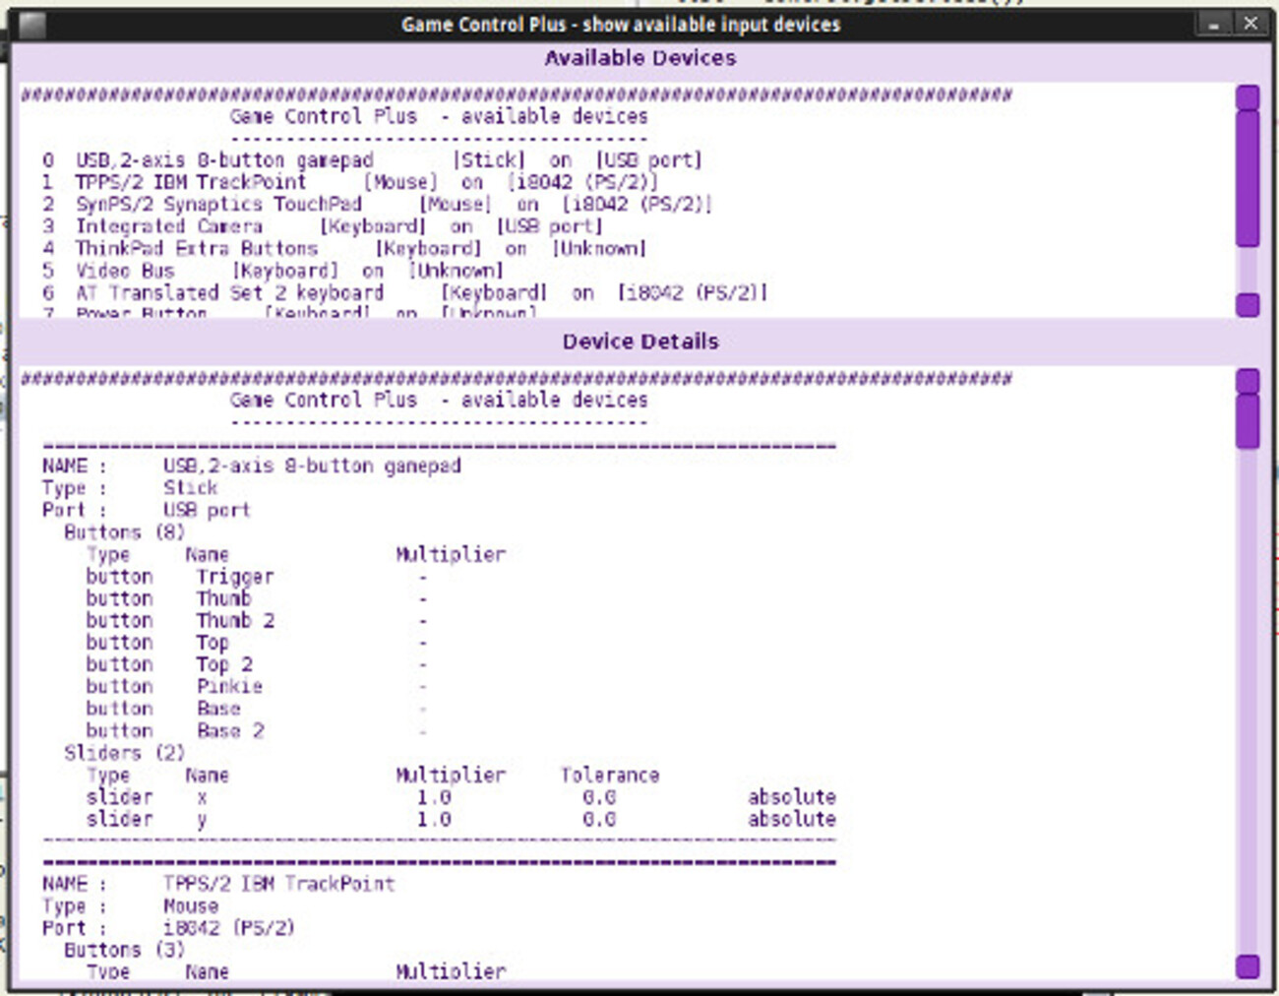Click the "slider x" row
The image size is (1279, 996).
(460, 797)
